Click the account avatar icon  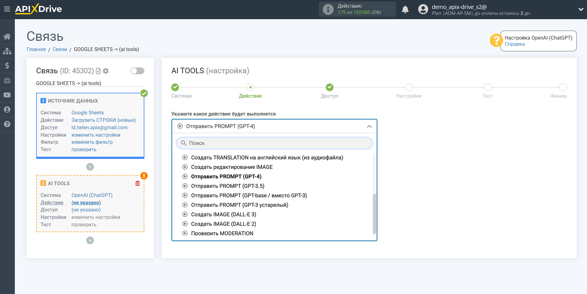tap(423, 9)
